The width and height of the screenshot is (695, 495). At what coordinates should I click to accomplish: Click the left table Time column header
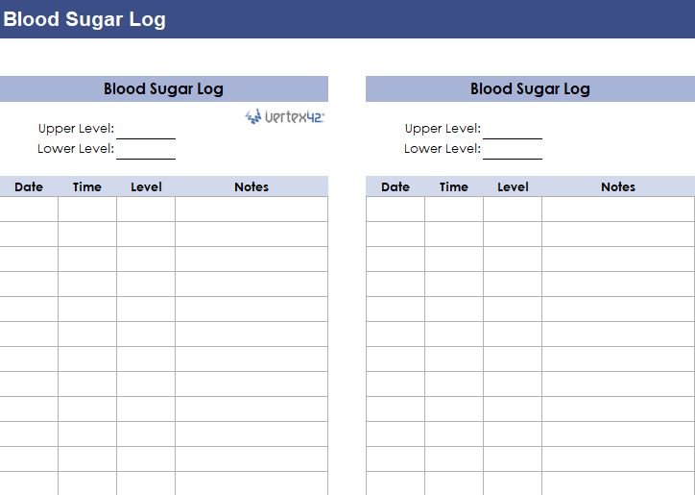coord(87,186)
